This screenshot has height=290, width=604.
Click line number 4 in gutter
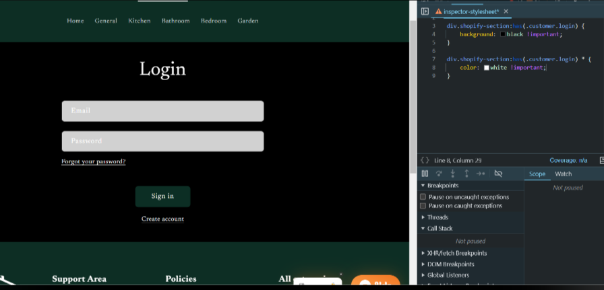433,34
